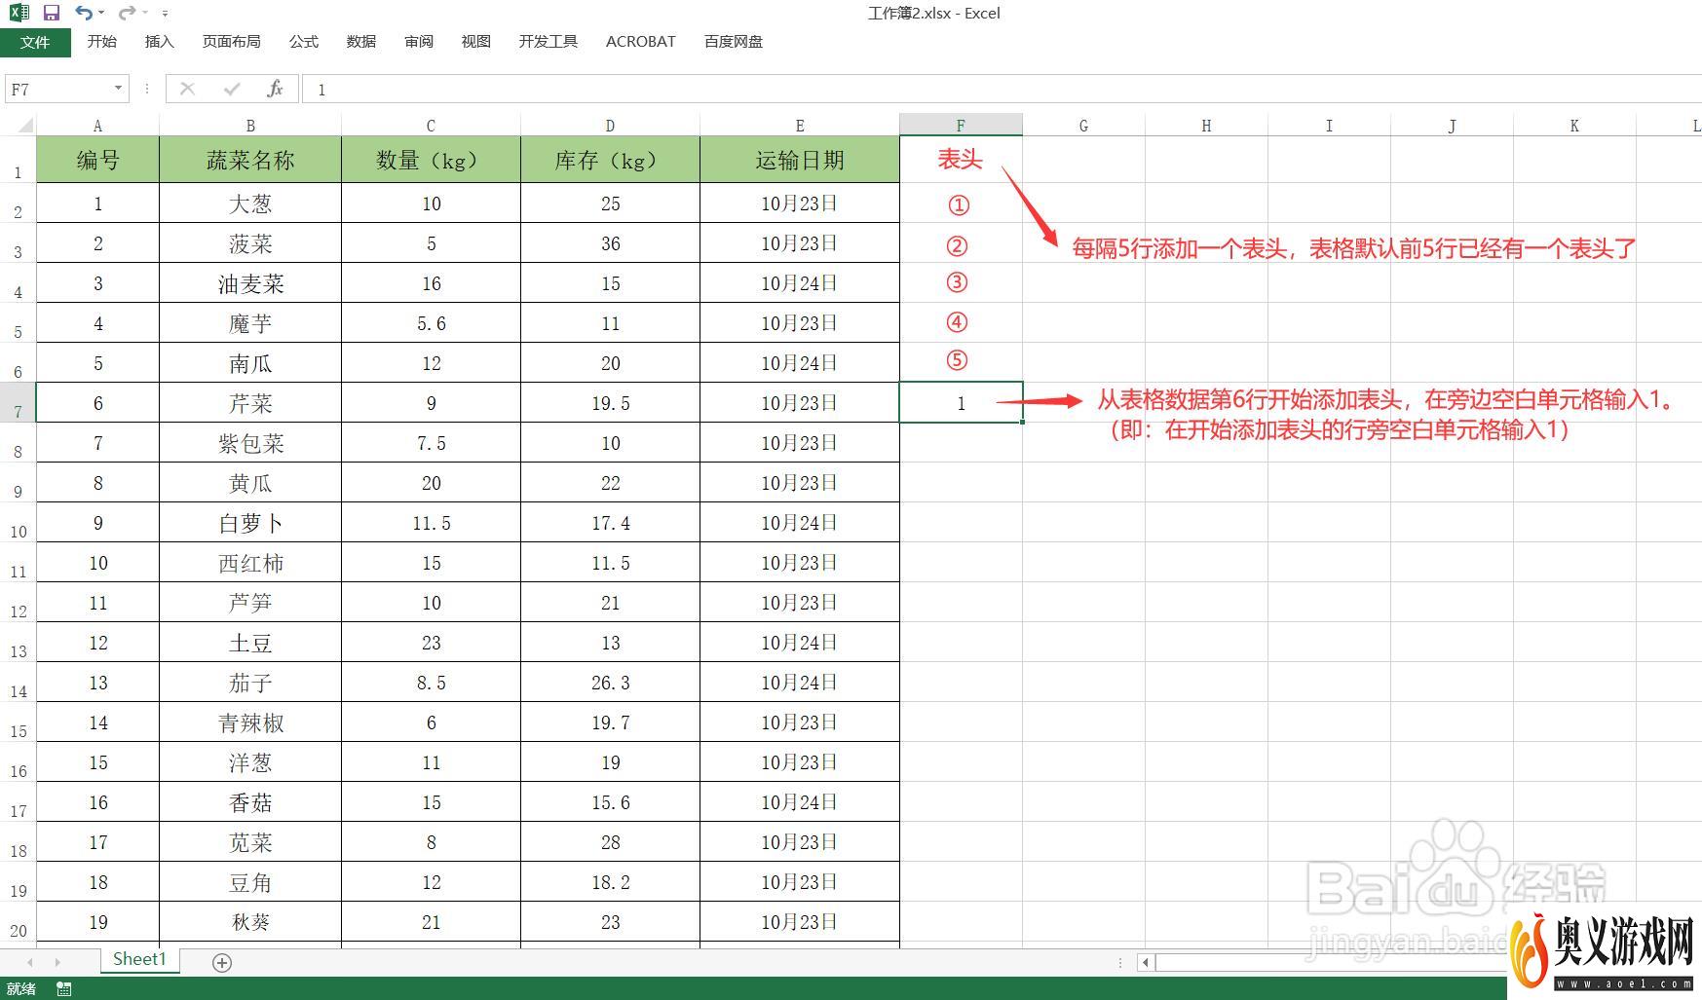Screen dimensions: 1702x1000
Task: Select column F header
Action: click(961, 126)
